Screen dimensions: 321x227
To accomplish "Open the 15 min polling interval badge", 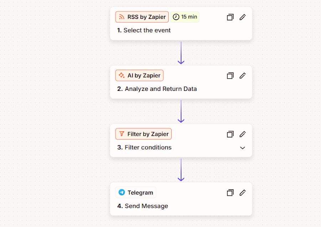I will click(x=185, y=17).
